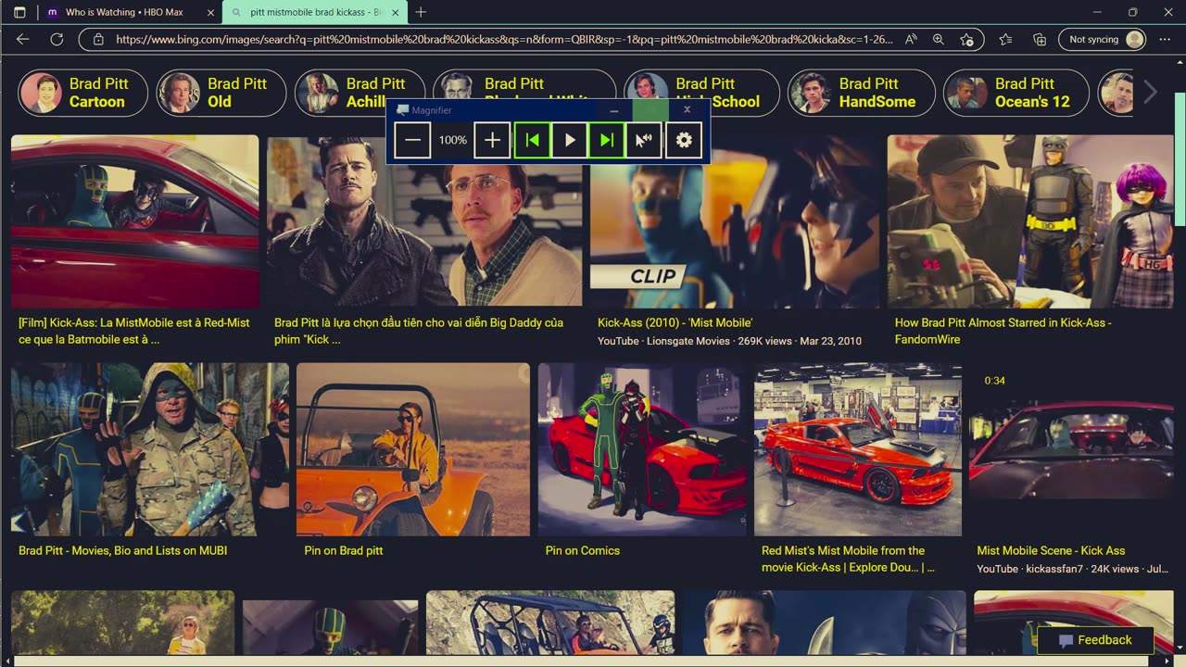
Task: Open browser zoom magnifier icon
Action: pyautogui.click(x=939, y=40)
